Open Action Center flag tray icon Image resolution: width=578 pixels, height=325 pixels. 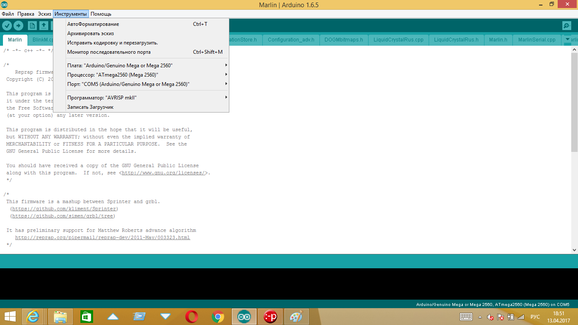coord(500,317)
